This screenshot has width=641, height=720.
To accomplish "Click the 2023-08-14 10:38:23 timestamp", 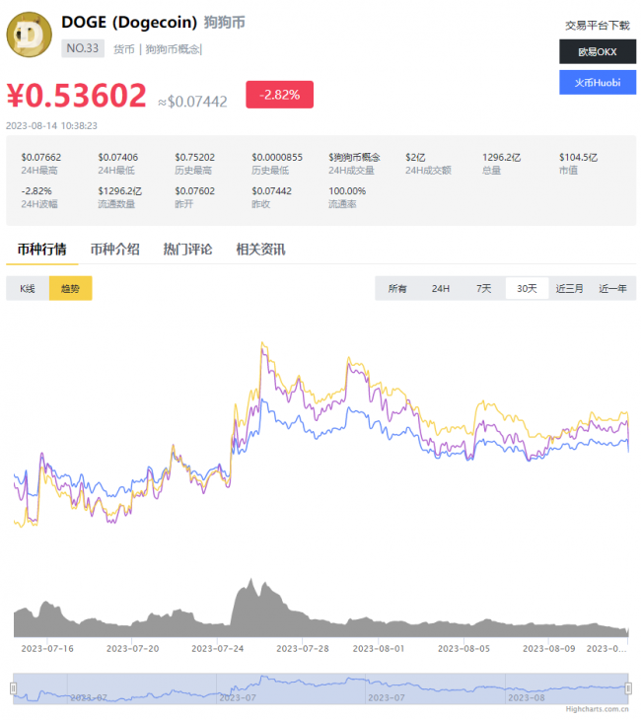I will click(51, 126).
